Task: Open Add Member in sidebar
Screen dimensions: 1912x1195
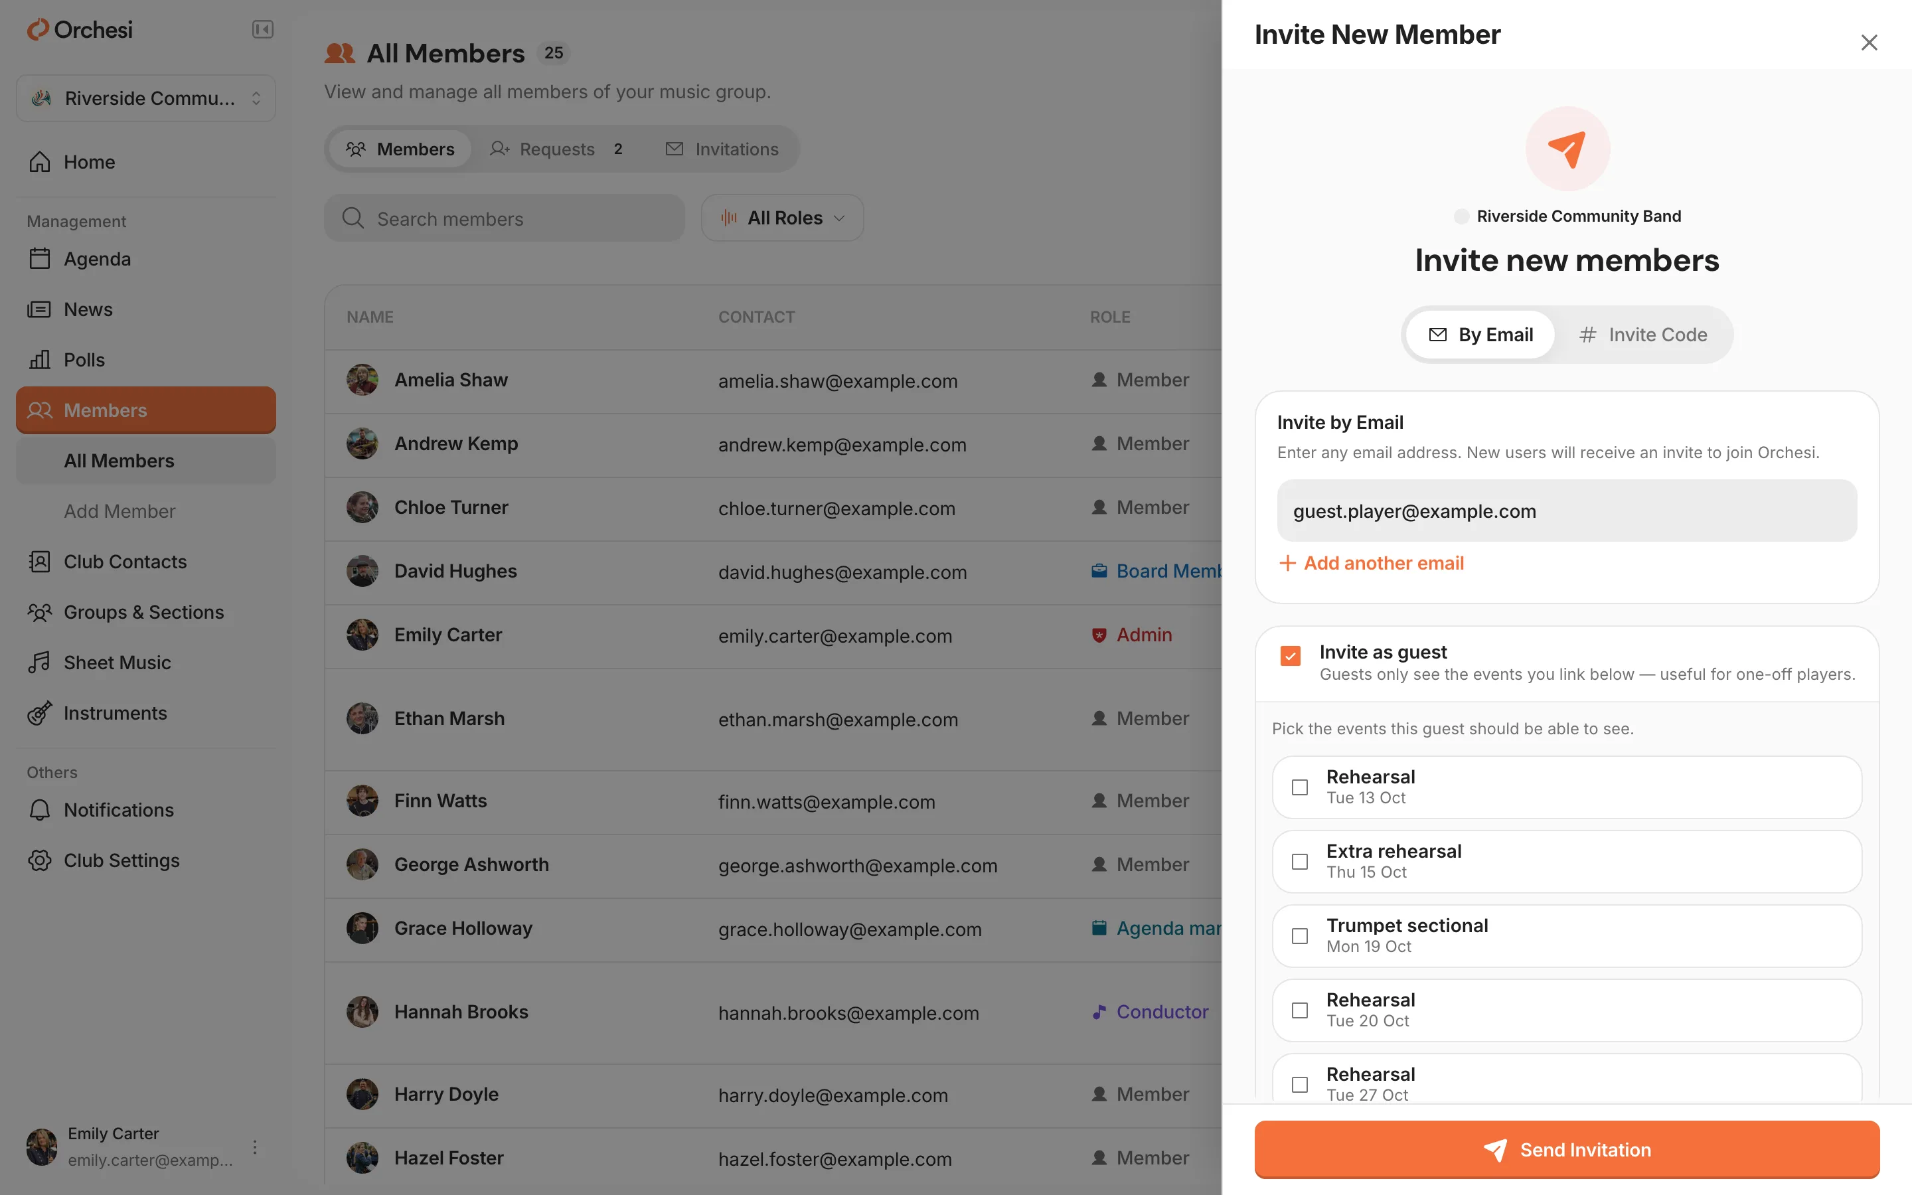Action: pos(145,511)
